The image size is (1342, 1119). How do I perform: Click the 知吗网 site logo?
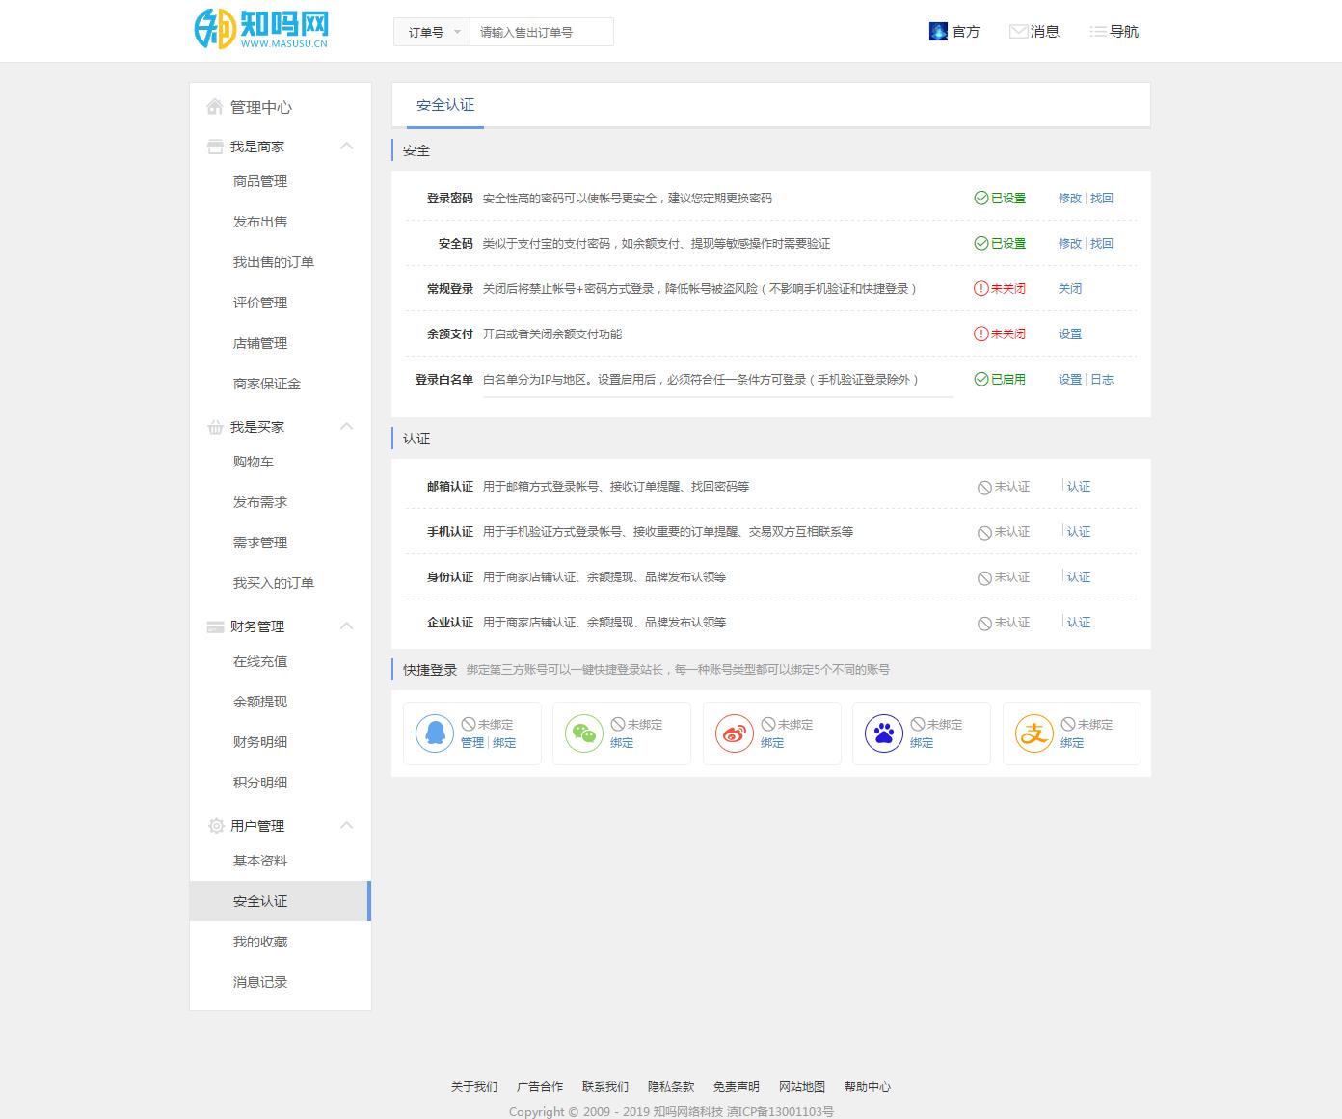point(262,30)
